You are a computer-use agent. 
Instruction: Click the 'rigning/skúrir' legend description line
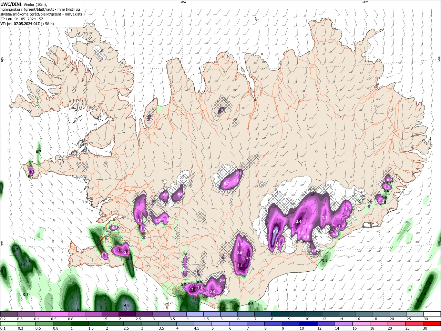(x=40, y=9)
